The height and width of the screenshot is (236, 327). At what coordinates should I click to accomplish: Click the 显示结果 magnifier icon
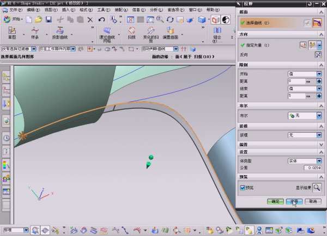(x=317, y=187)
